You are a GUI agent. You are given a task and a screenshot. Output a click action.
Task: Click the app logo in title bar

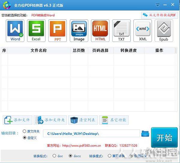7,5
